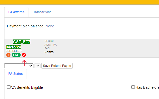Tick the Has Bachelors checkbox
This screenshot has width=159, height=99.
point(133,87)
